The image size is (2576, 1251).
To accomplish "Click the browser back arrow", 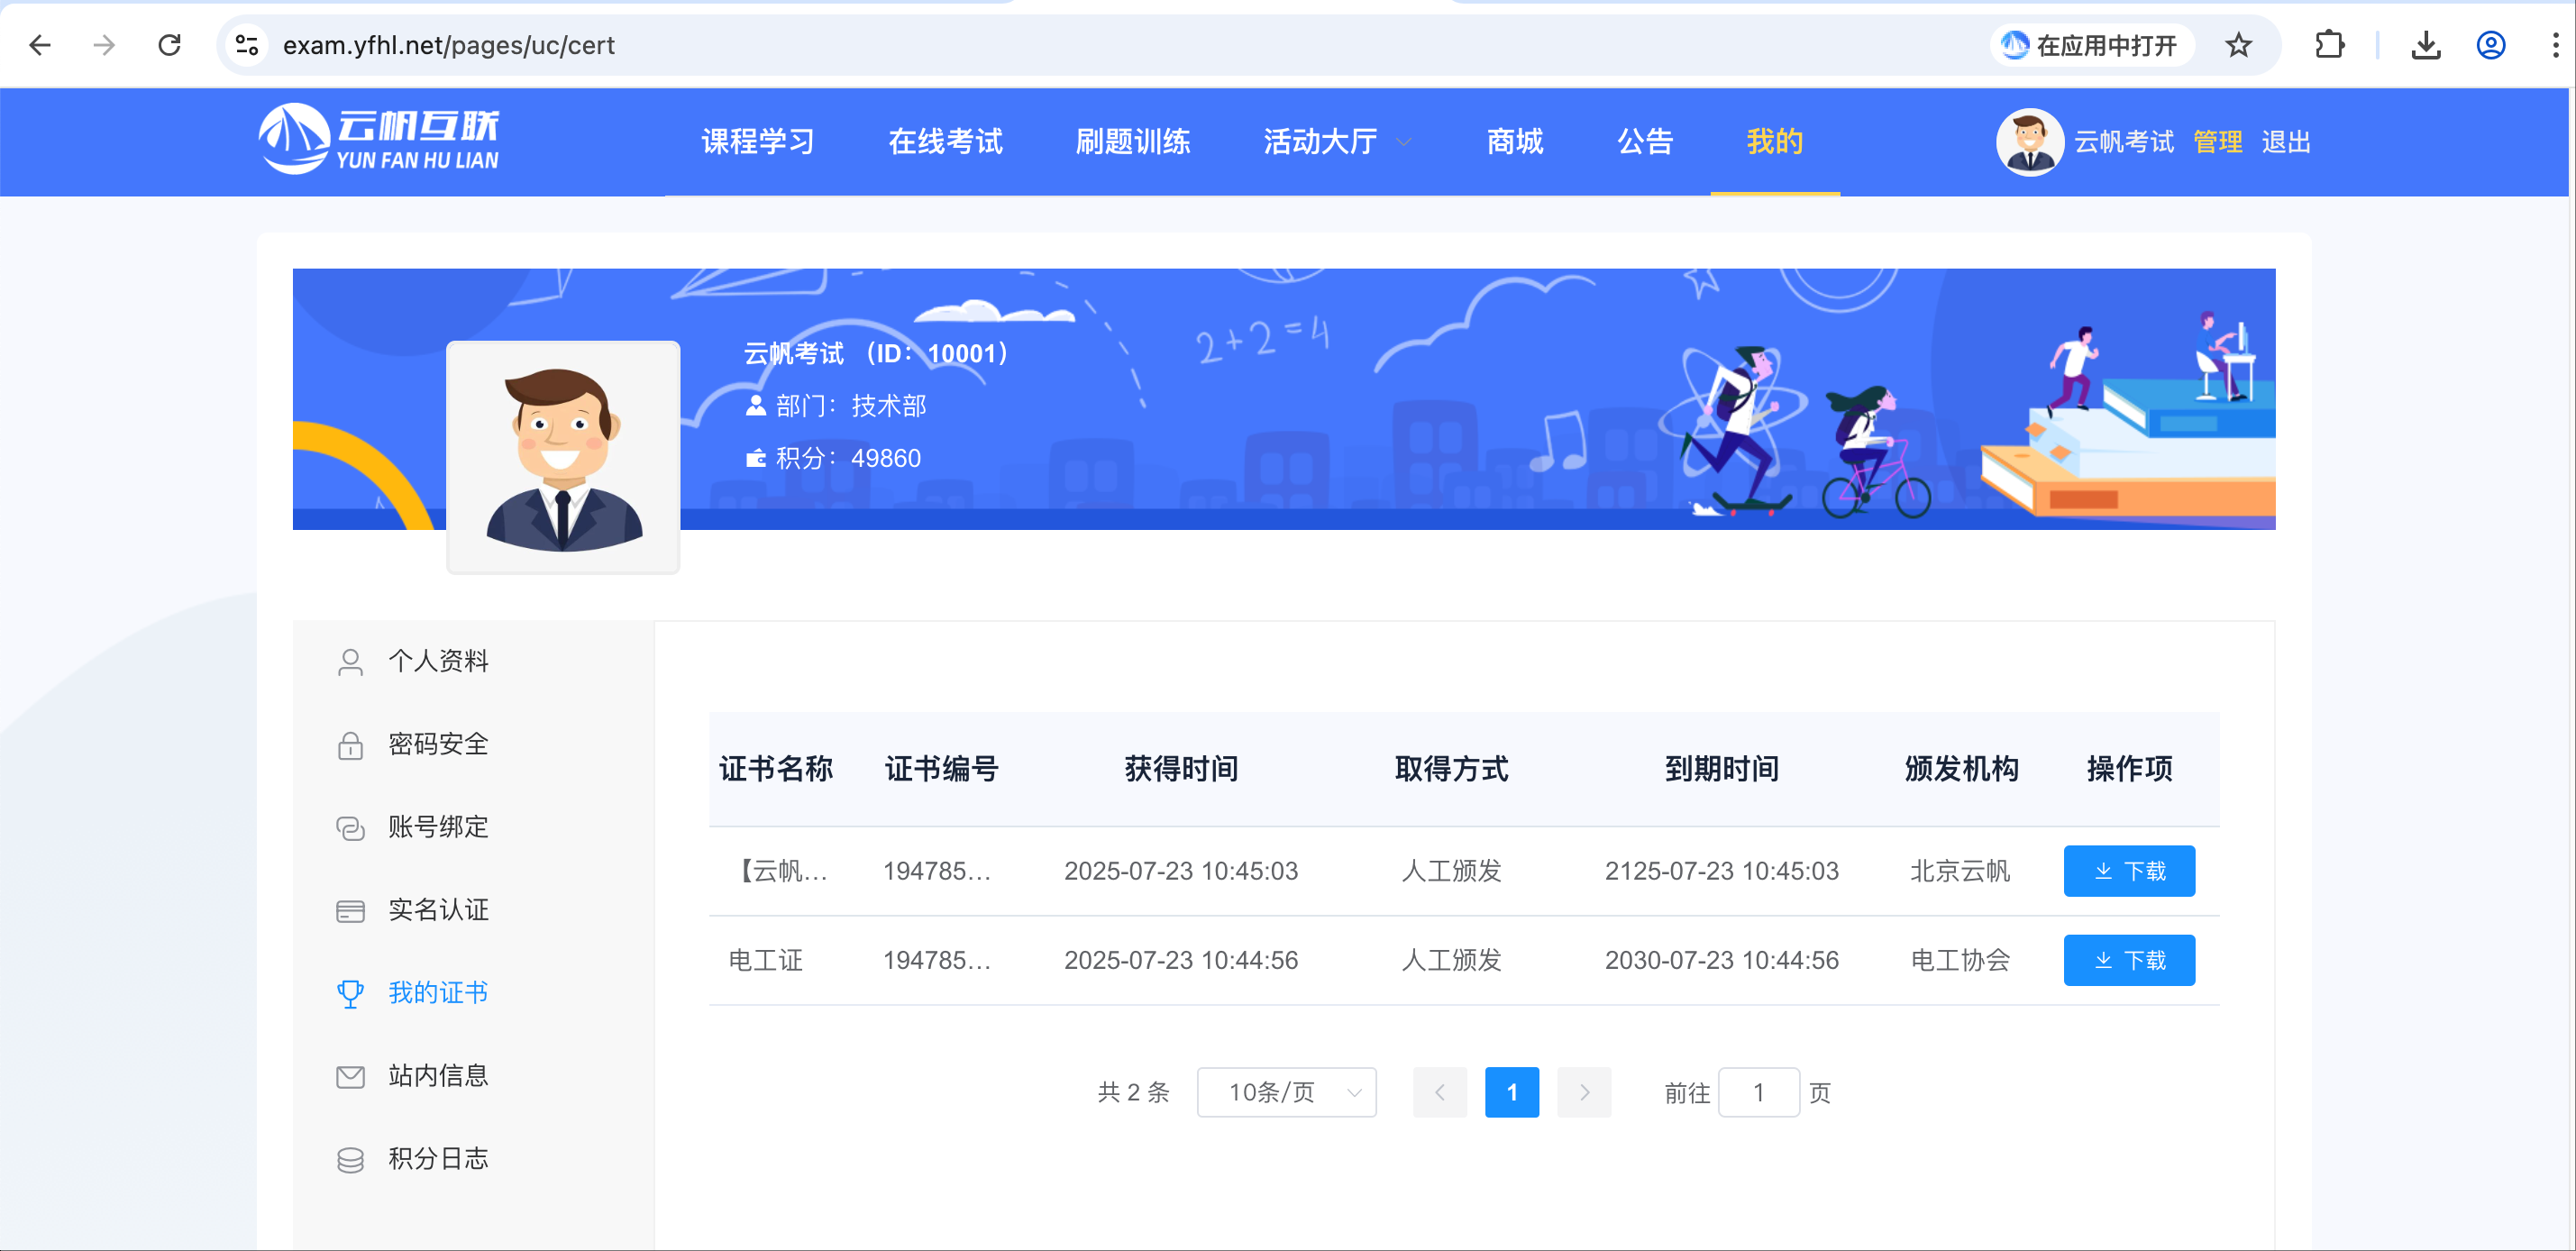I will [x=40, y=45].
